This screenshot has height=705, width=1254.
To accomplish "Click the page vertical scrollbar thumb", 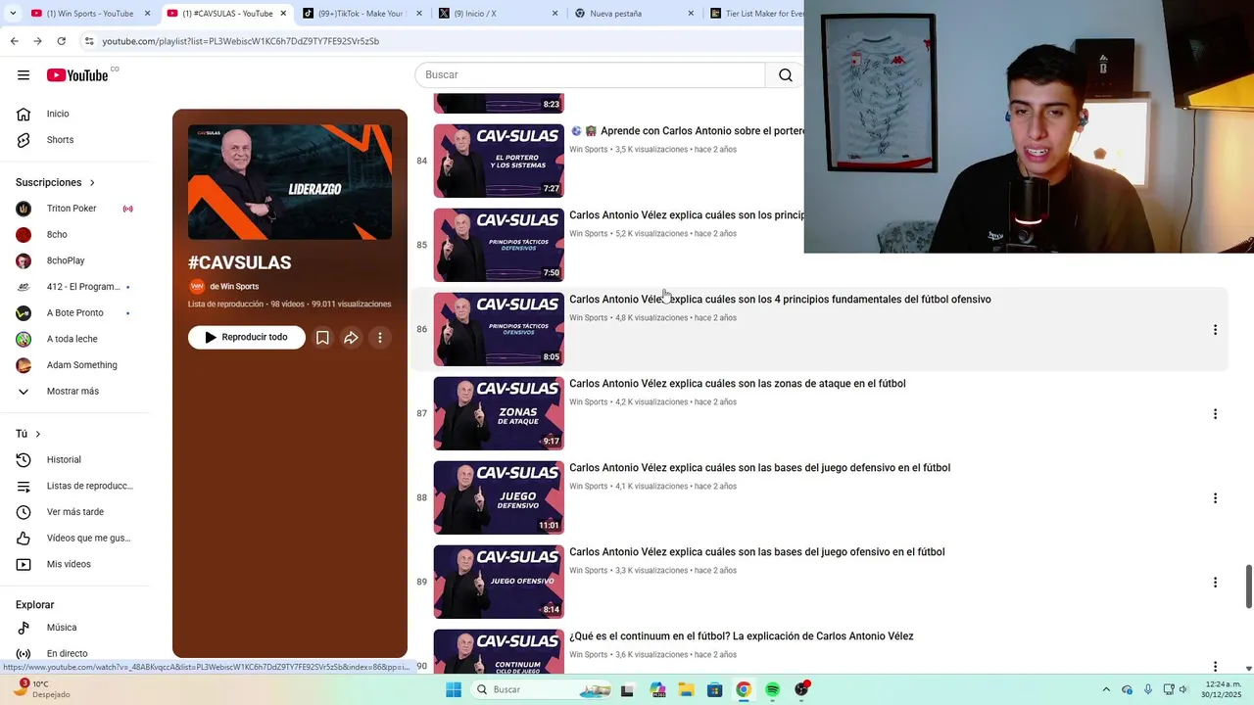I will 1248,587.
